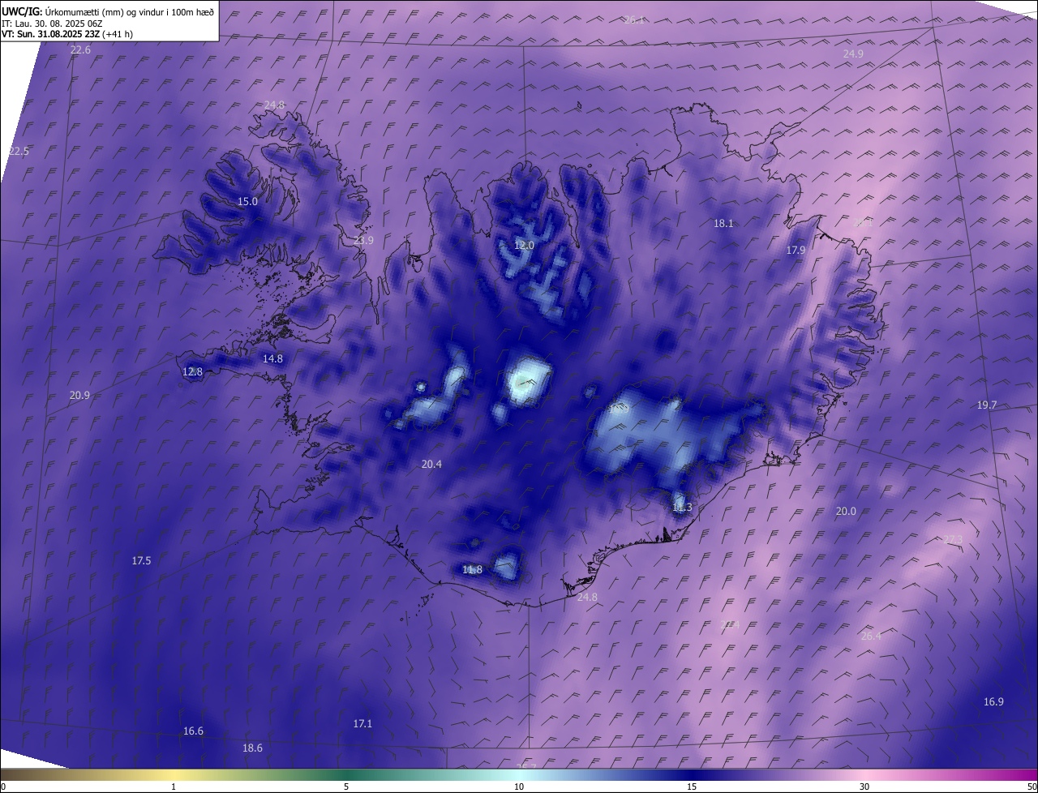
Task: Select the 17.5 value label
Action: tap(141, 561)
